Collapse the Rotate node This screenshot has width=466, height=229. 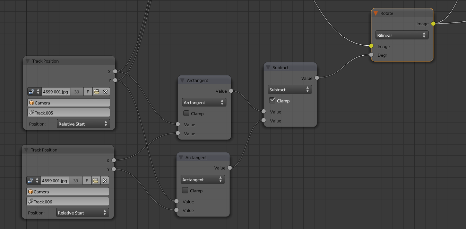(x=376, y=13)
